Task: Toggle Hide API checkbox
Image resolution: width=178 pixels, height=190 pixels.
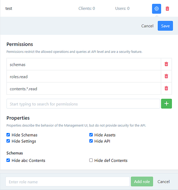Action: click(91, 141)
